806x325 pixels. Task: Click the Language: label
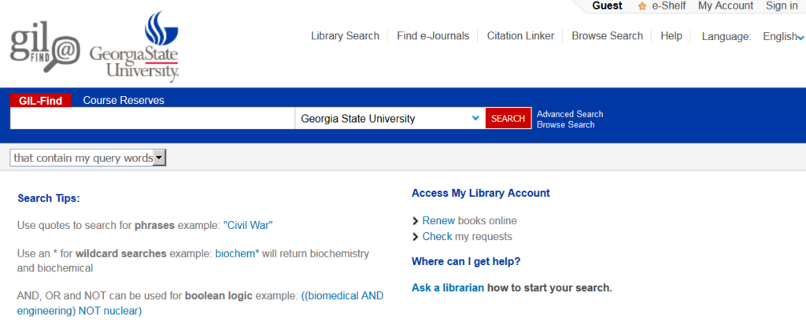(727, 36)
